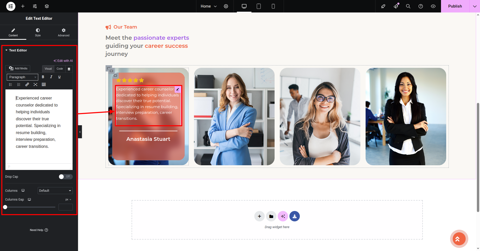Collapse the editor side panel
The width and height of the screenshot is (480, 251).
point(80,132)
